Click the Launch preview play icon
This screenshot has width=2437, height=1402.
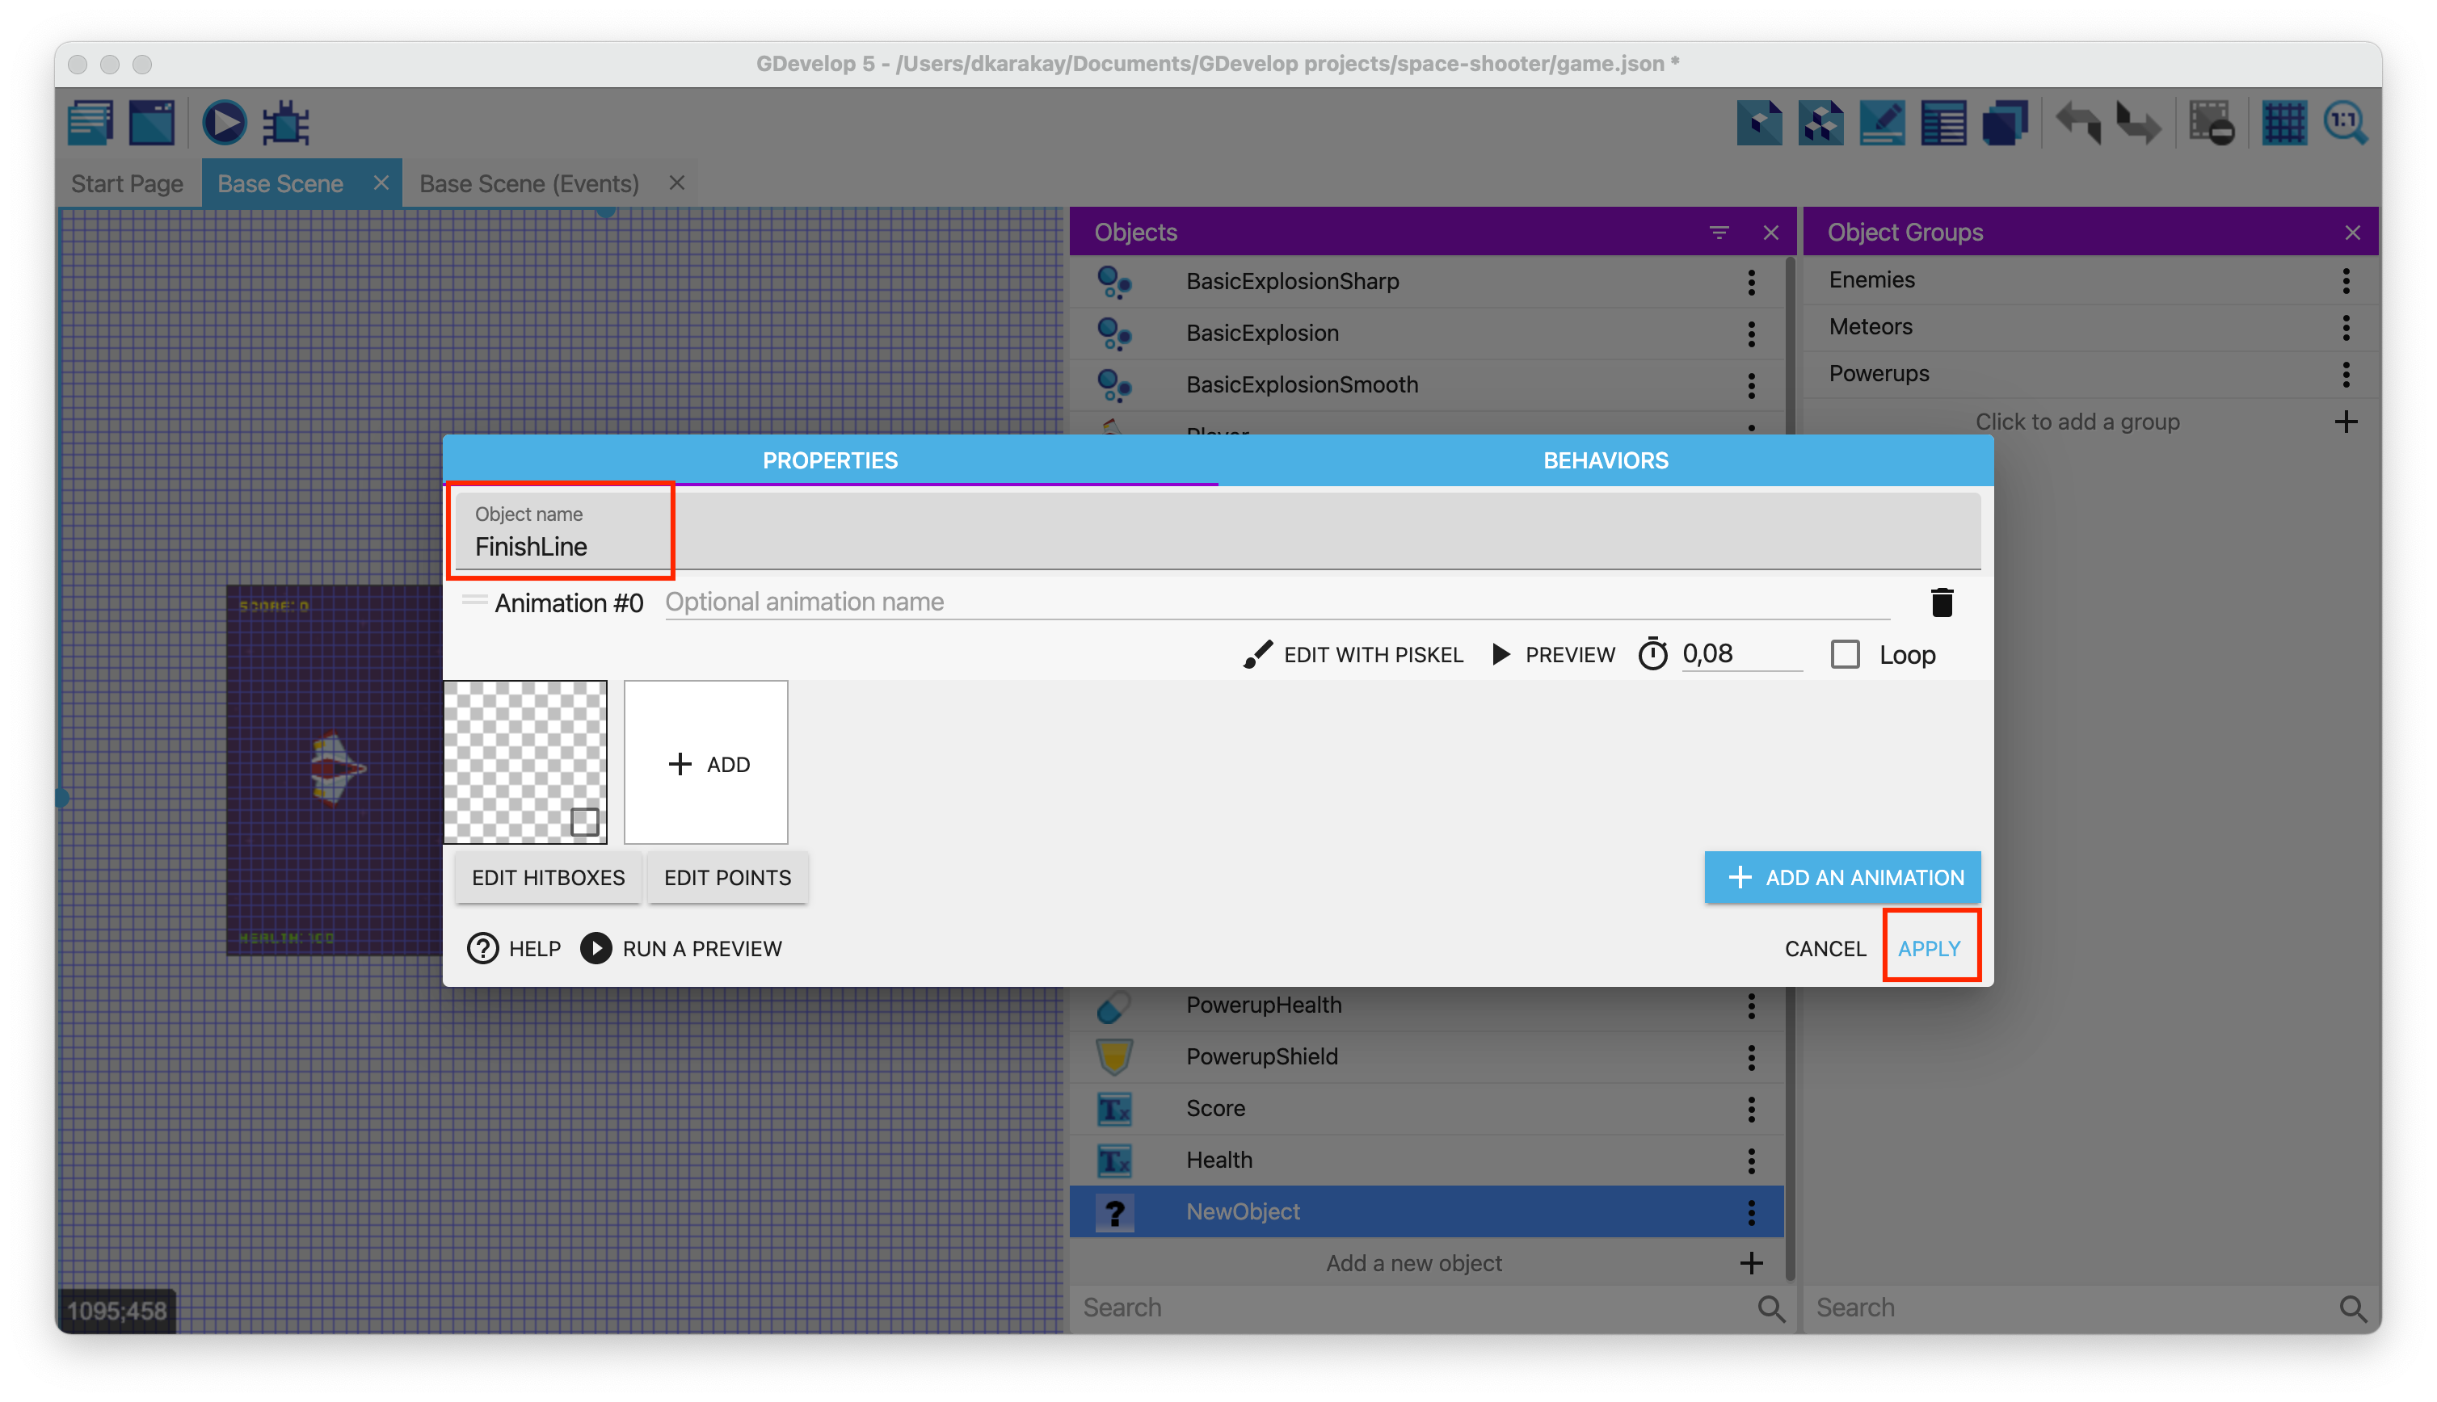[224, 124]
